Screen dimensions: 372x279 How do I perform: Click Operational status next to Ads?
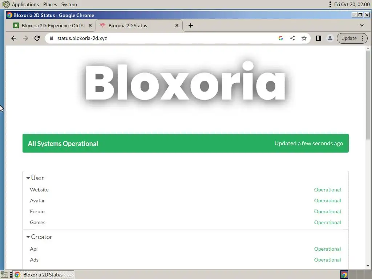(x=327, y=260)
